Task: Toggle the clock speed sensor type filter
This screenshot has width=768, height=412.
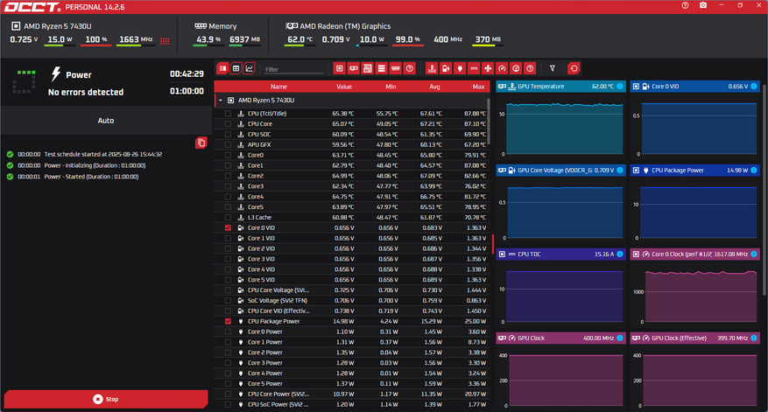Action: pyautogui.click(x=502, y=68)
